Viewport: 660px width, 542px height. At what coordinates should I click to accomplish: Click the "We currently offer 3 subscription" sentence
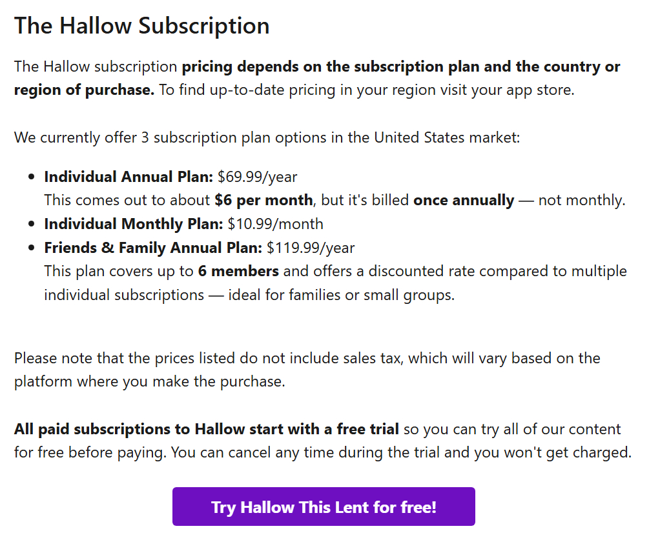tap(266, 137)
